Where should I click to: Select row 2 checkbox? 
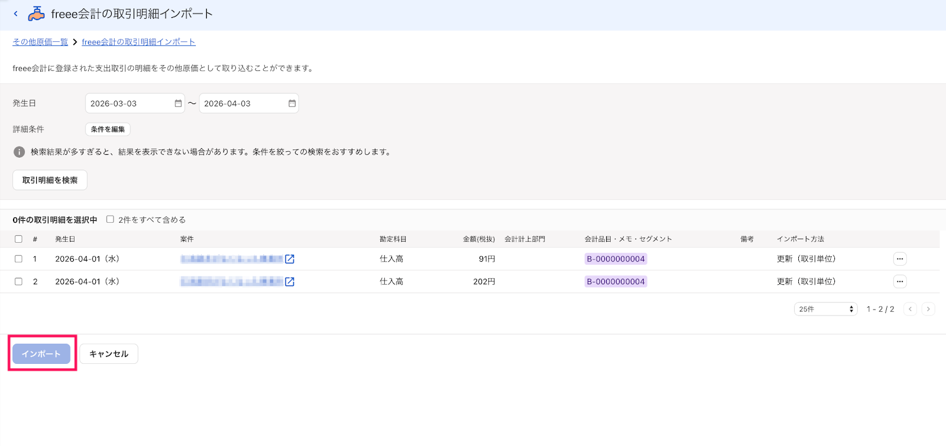point(18,282)
